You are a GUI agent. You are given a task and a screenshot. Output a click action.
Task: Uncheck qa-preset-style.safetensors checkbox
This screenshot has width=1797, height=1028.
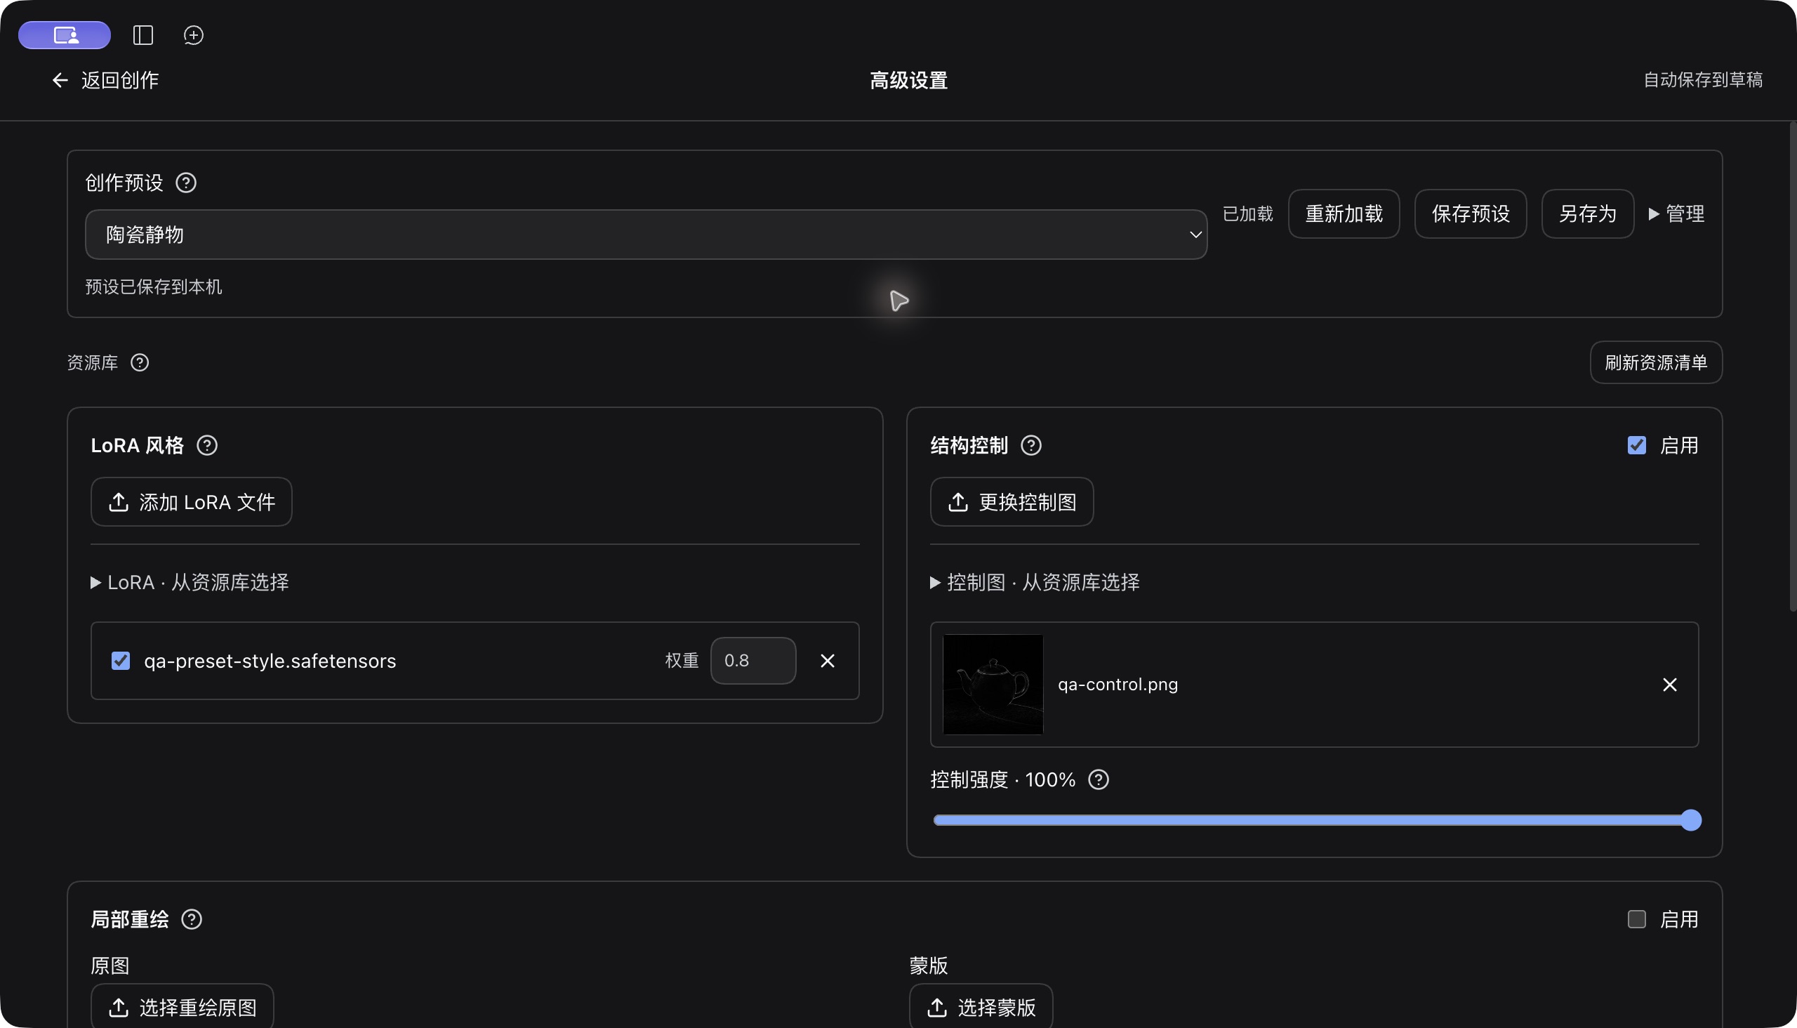pyautogui.click(x=121, y=661)
